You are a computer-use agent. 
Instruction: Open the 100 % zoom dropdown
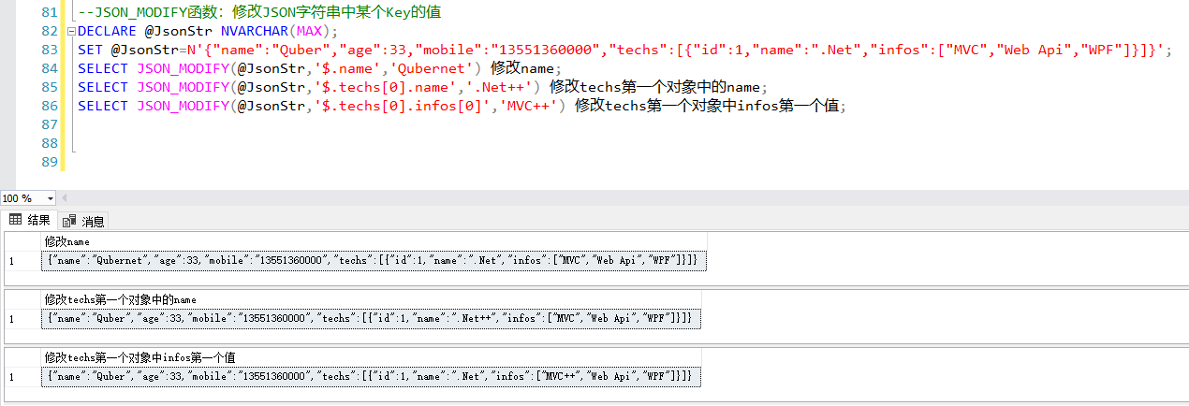(x=50, y=198)
